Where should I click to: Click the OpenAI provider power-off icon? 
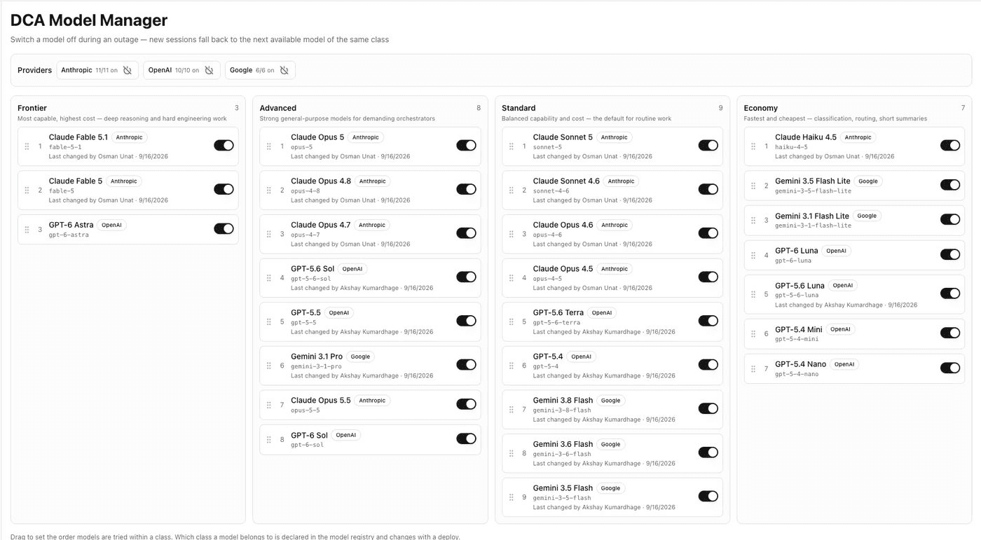click(x=209, y=70)
